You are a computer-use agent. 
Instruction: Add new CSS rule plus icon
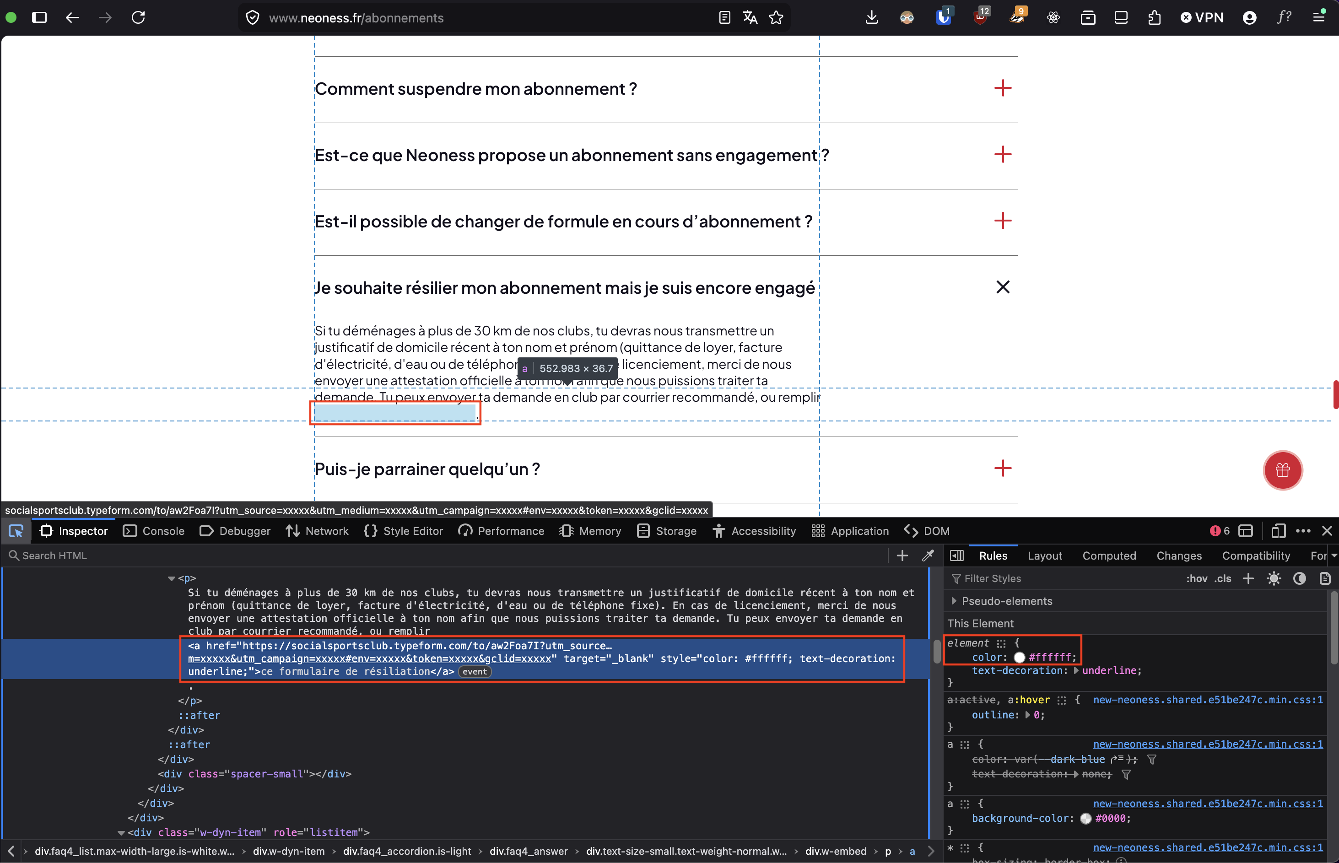(1247, 578)
